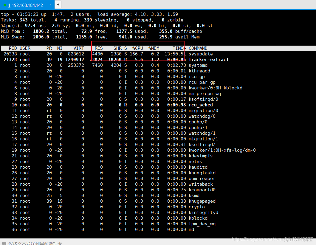Select the kauditd process name

pyautogui.click(x=198, y=167)
